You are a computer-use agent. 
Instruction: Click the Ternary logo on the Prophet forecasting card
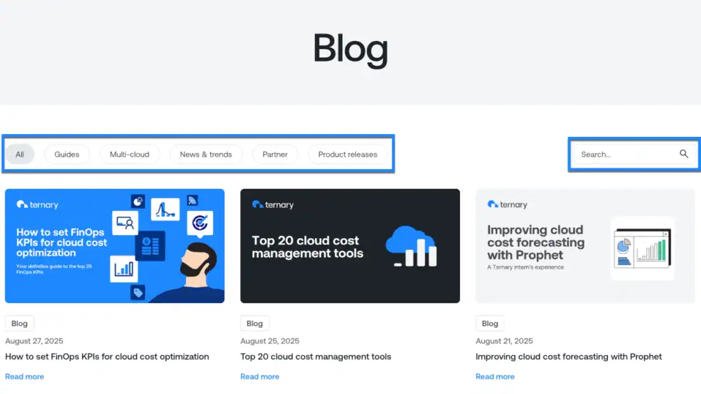point(507,205)
